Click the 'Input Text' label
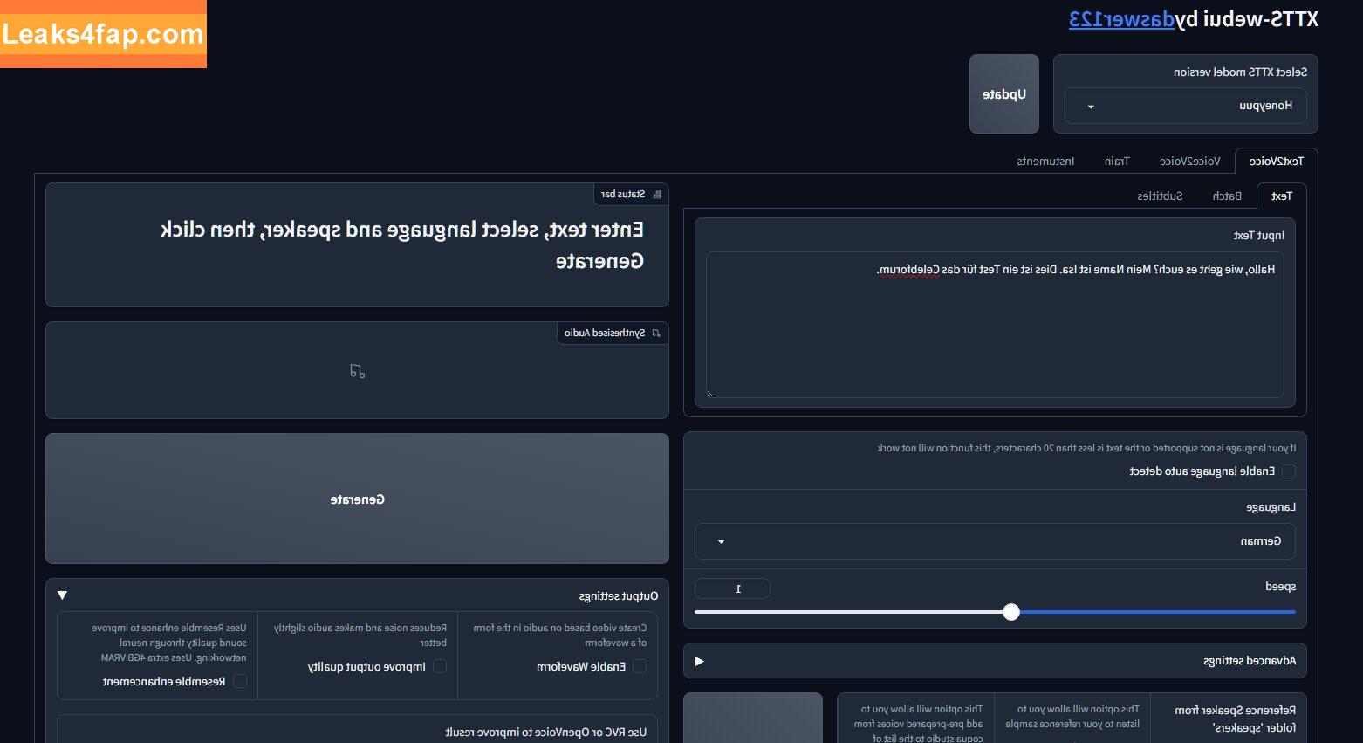 [x=1258, y=235]
